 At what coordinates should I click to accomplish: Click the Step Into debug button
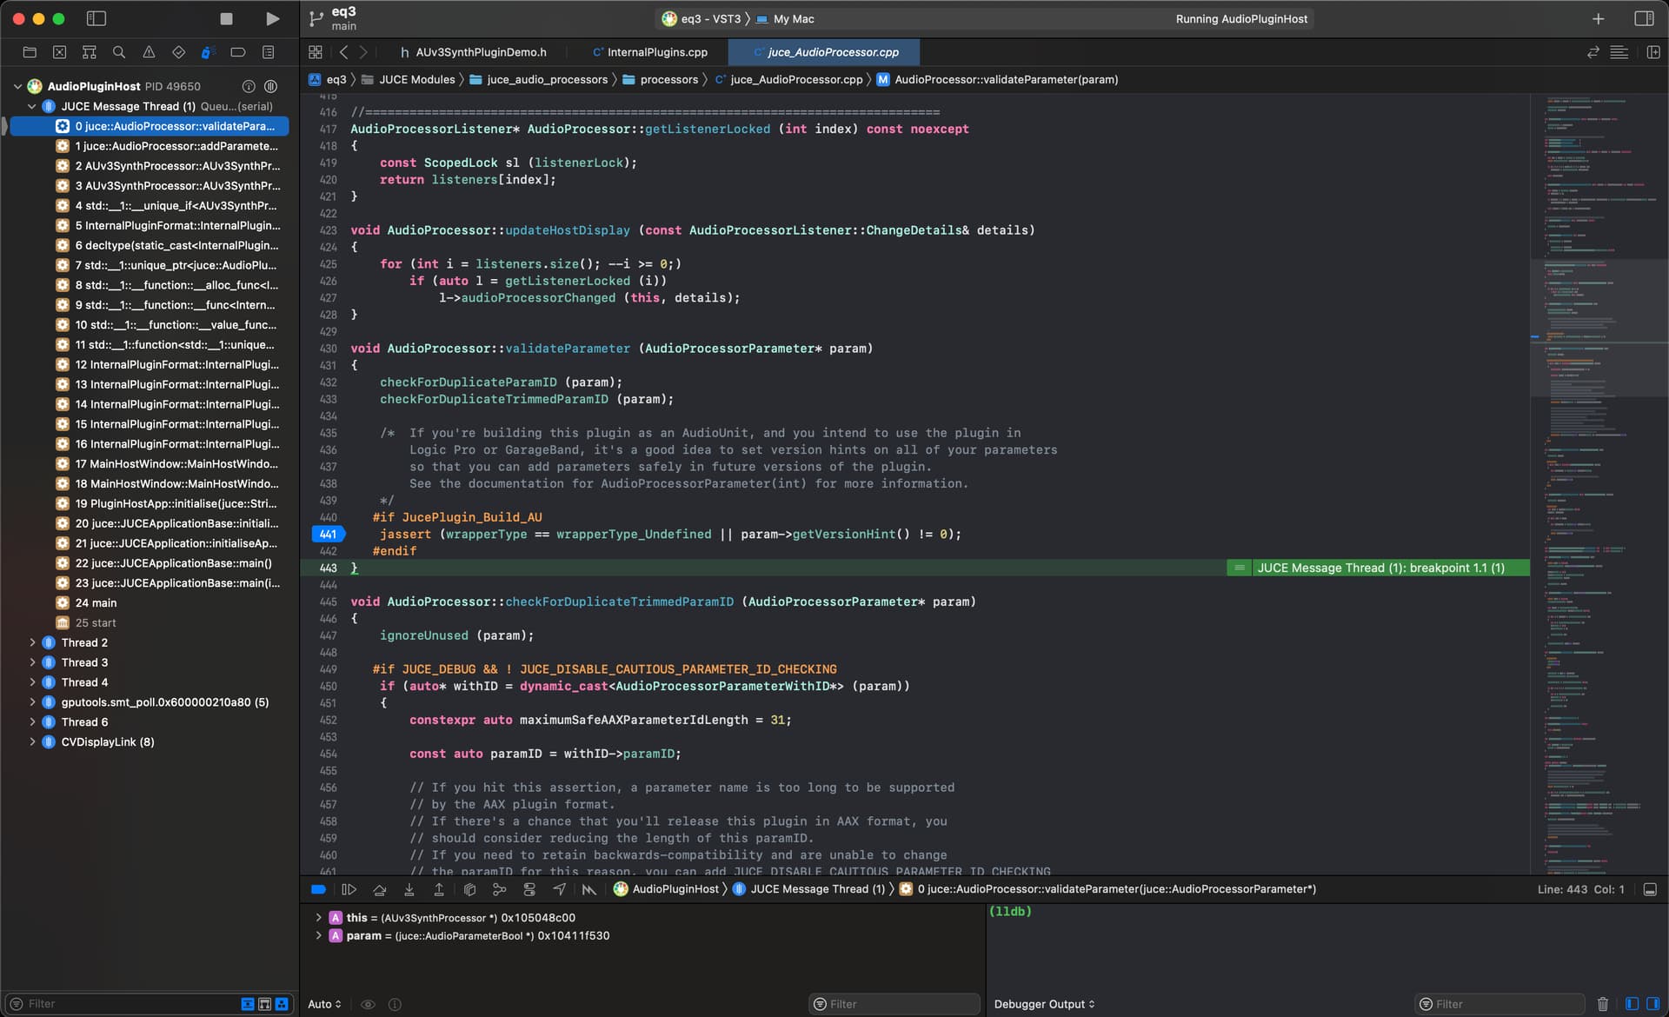(x=409, y=889)
